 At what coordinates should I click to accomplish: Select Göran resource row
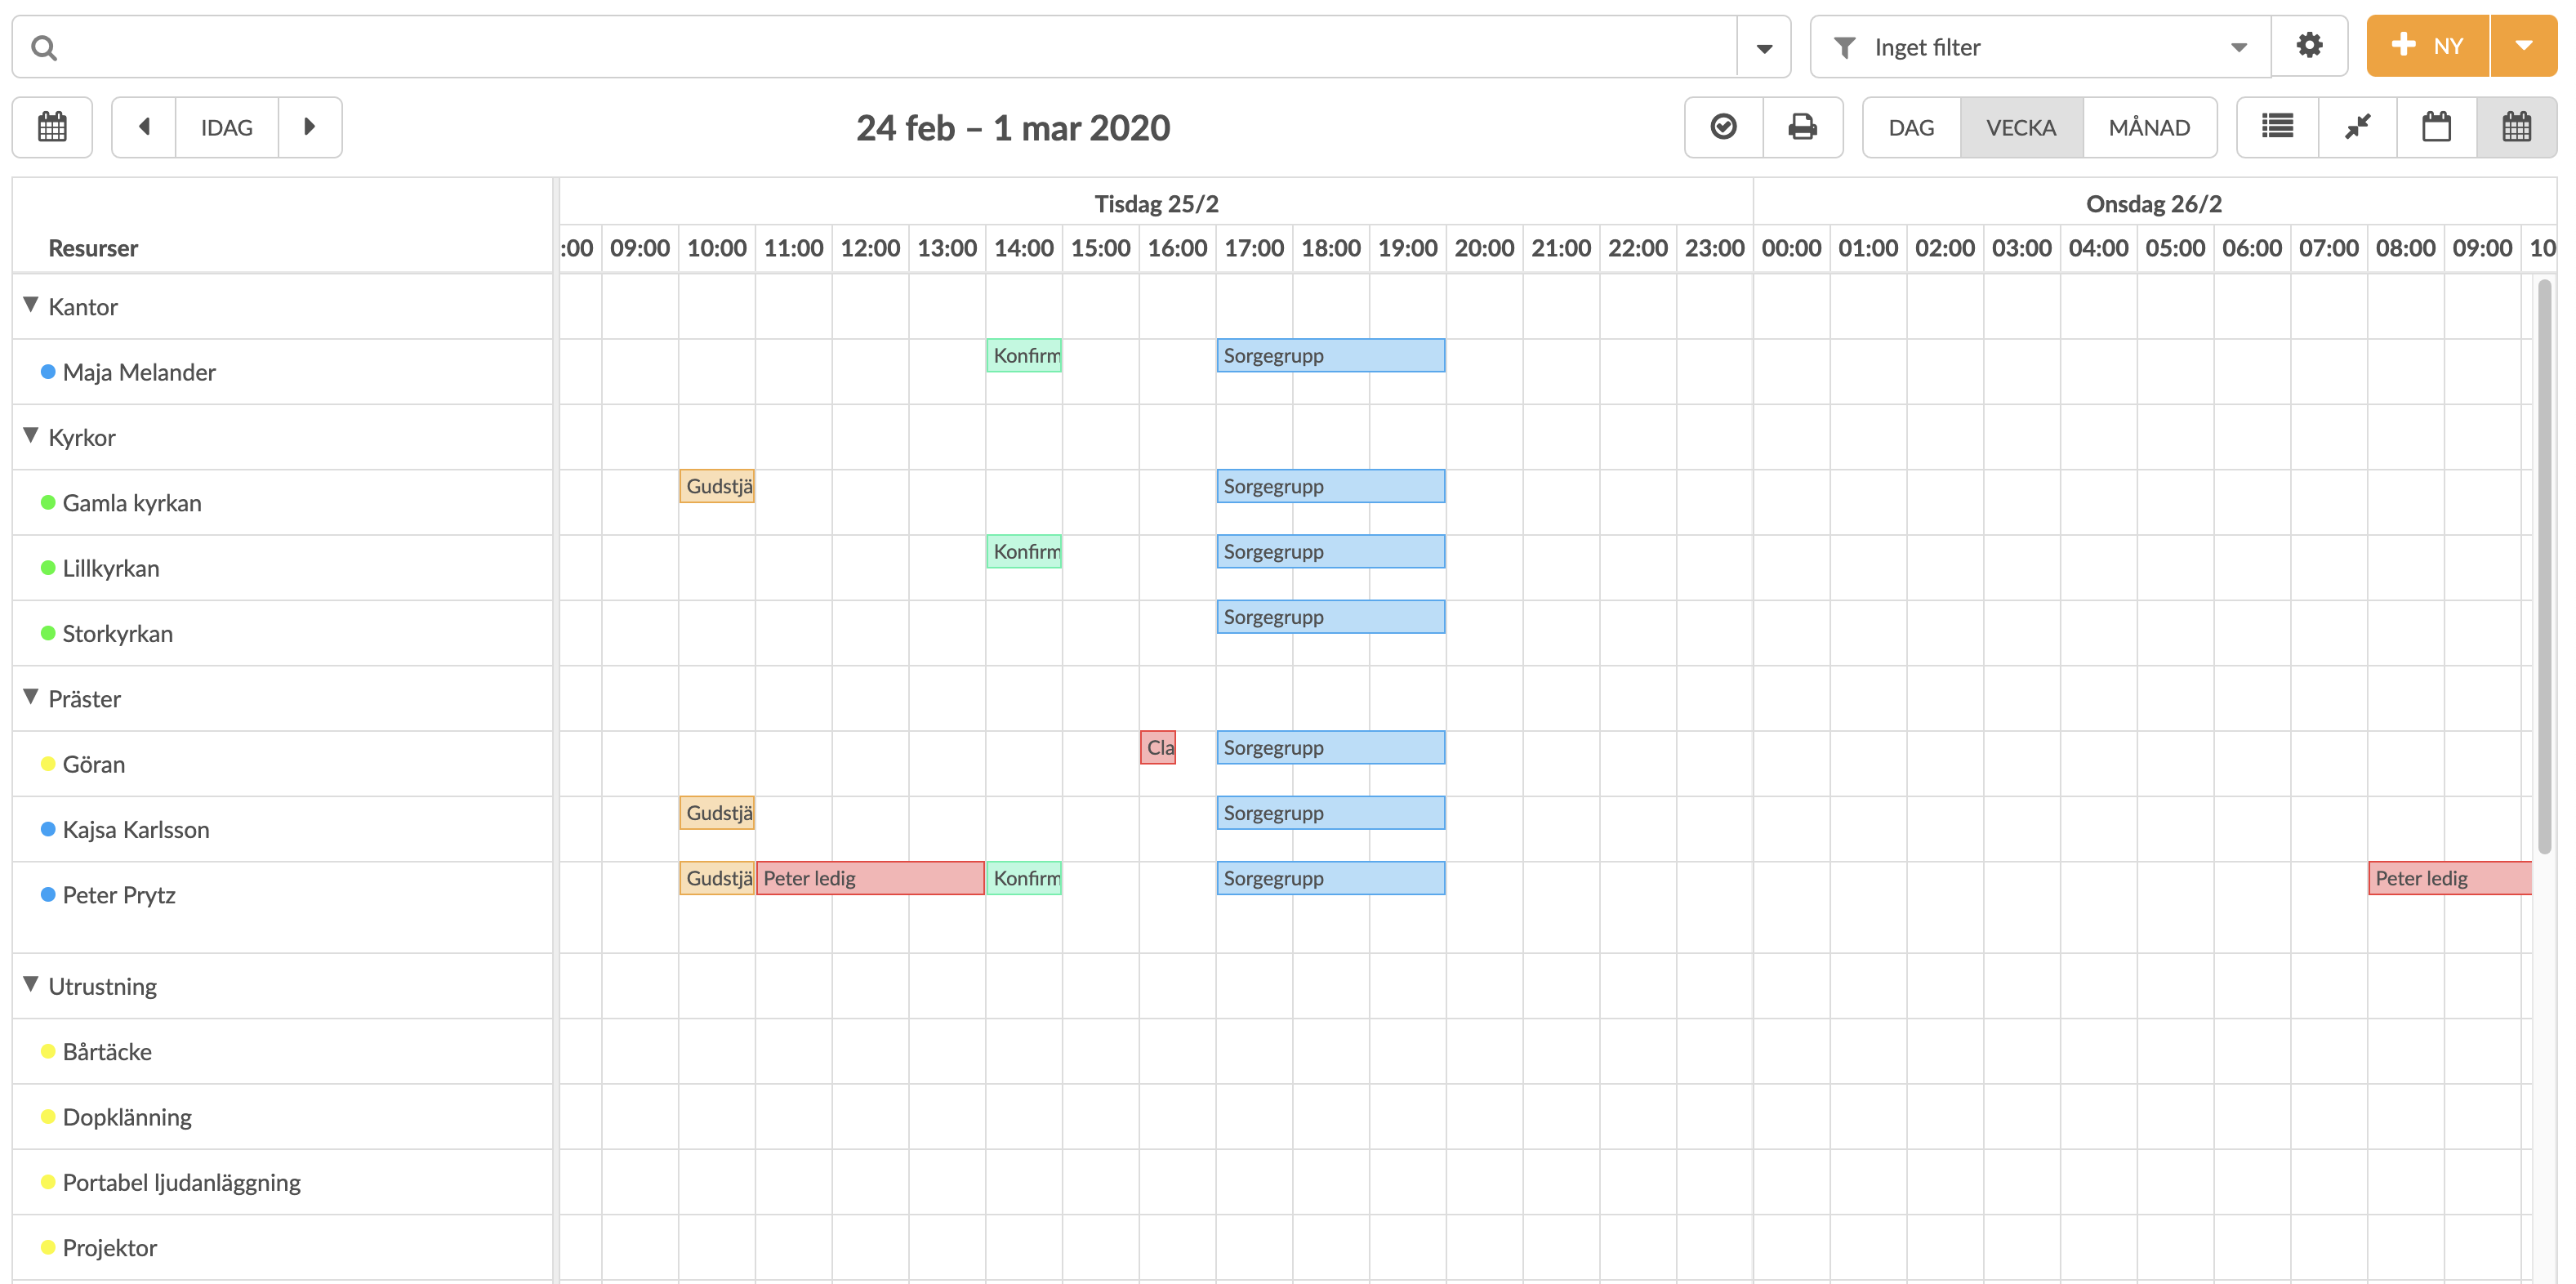[282, 764]
